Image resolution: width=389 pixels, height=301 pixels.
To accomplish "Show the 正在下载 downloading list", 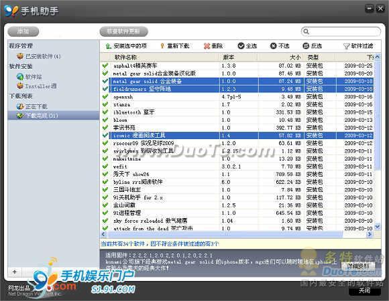I will 32,106.
